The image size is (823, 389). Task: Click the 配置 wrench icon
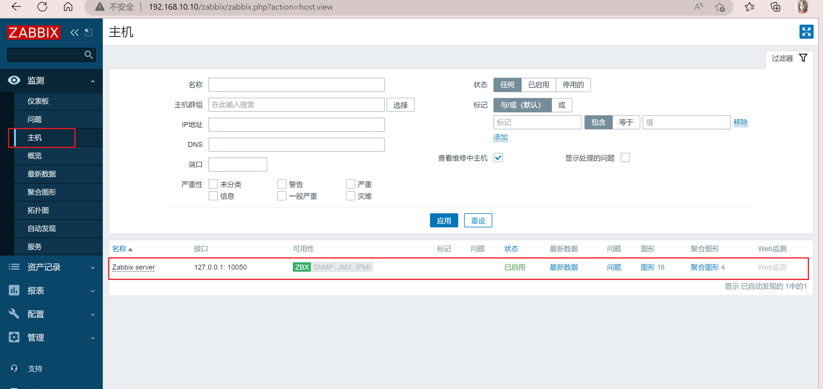[14, 314]
